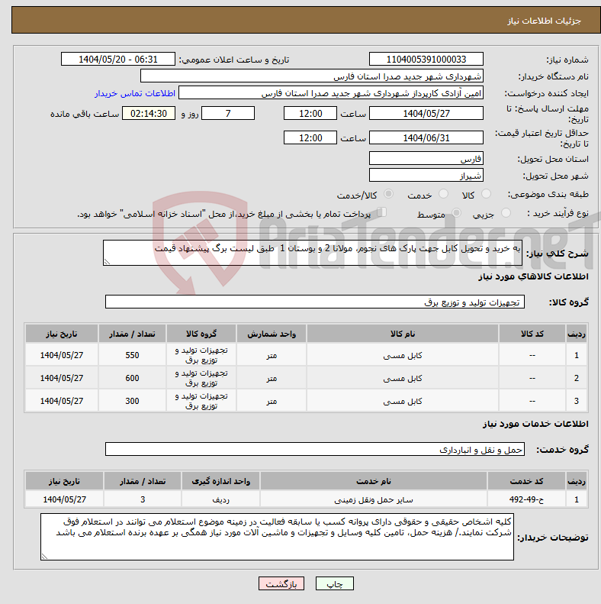601x604 pixels.
Task: Click the چاپ (print) button
Action: tap(334, 583)
